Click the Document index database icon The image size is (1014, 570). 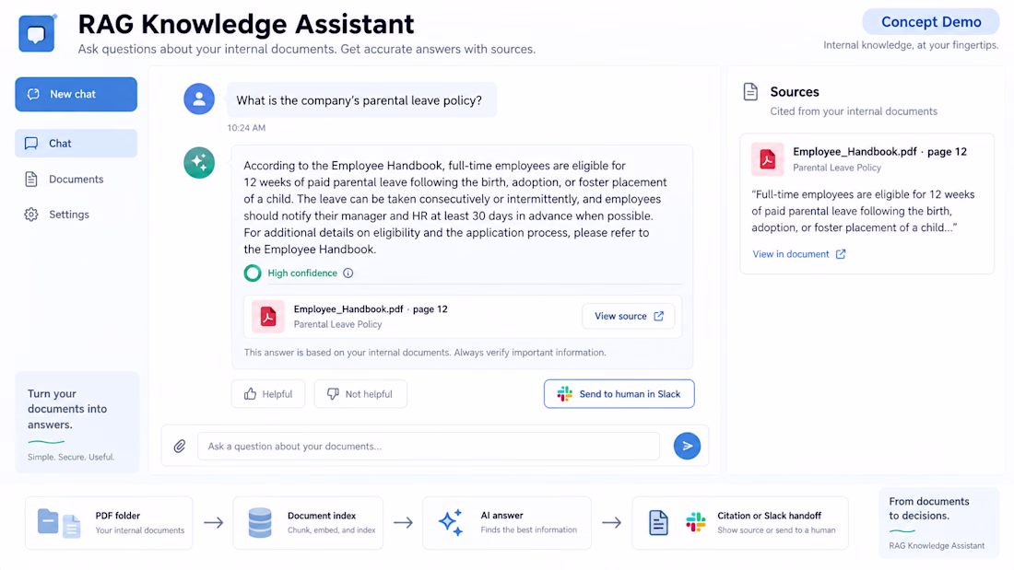click(260, 523)
